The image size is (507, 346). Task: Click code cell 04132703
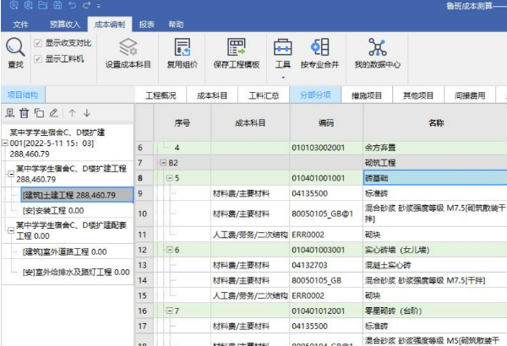click(326, 265)
